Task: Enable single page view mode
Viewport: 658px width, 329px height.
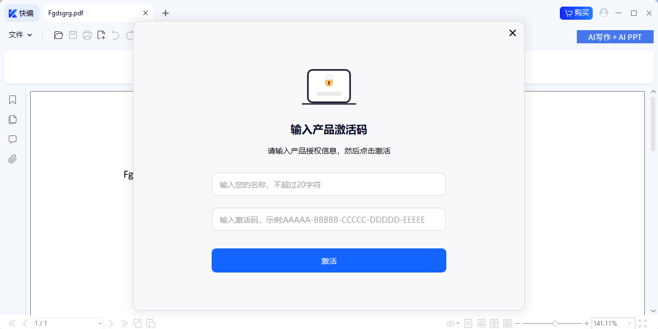Action: click(468, 324)
